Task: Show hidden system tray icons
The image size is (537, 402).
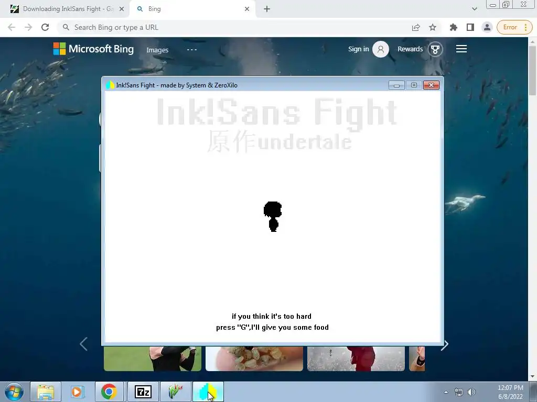Action: coord(446,392)
